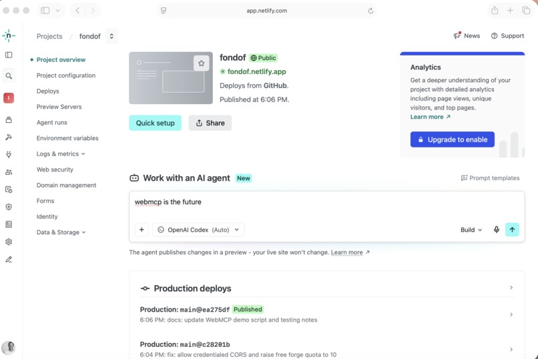Open the team members icon
The image size is (538, 359).
[x=9, y=172]
